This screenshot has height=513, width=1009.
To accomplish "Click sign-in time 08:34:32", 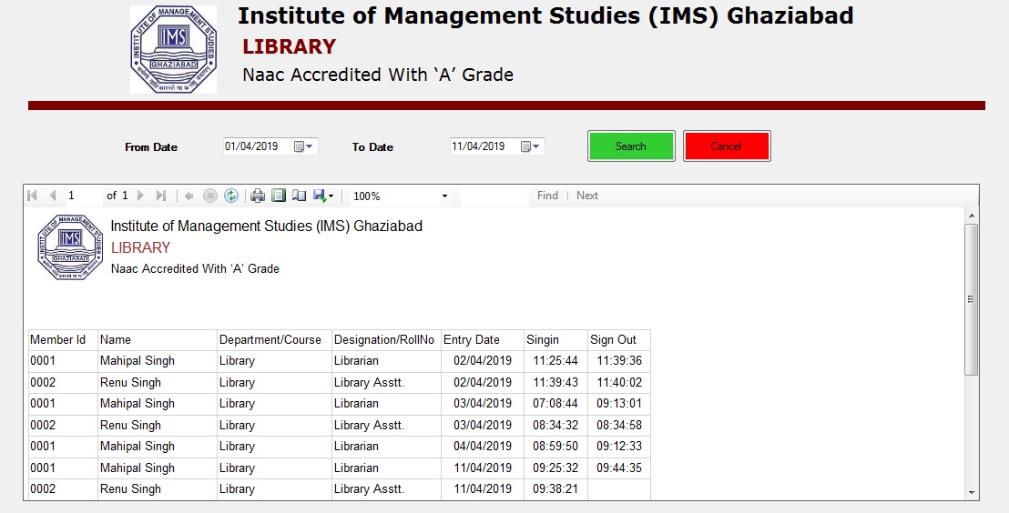I will tap(555, 425).
